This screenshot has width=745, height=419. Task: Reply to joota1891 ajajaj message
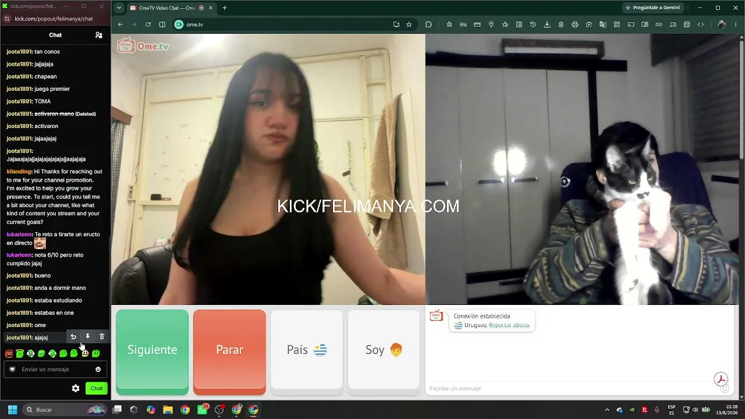pyautogui.click(x=73, y=337)
